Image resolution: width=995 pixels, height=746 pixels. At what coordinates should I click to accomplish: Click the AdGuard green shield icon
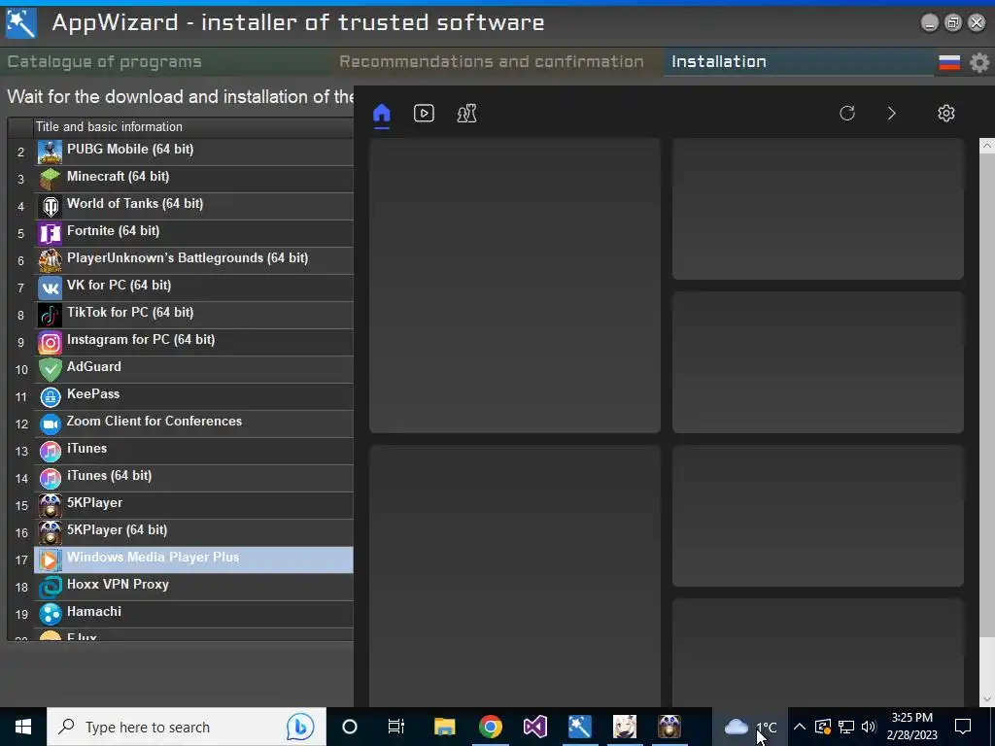point(51,370)
